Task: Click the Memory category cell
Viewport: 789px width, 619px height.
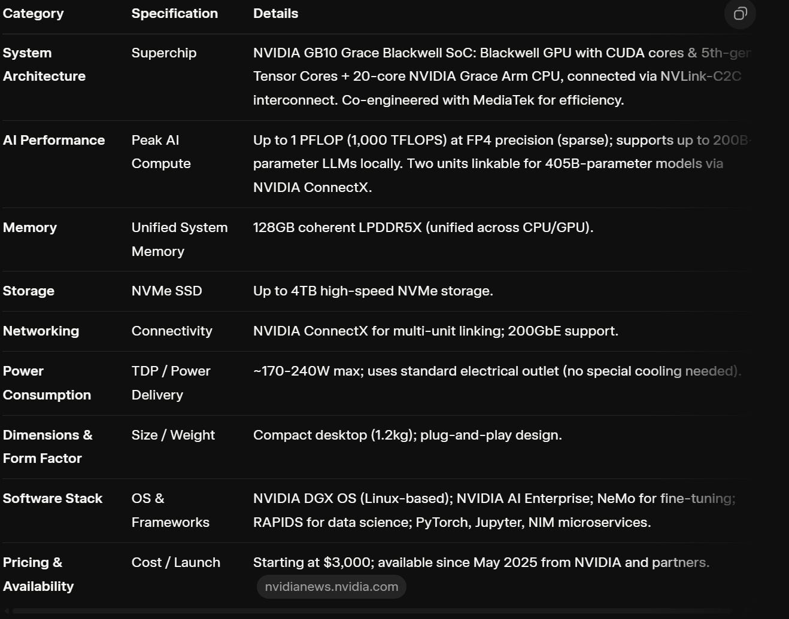Action: [30, 228]
